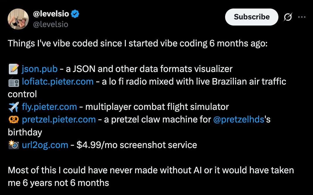Click the airplane emoji beside fly.pieter.com
Viewport: 313px width, 195px height.
(13, 107)
